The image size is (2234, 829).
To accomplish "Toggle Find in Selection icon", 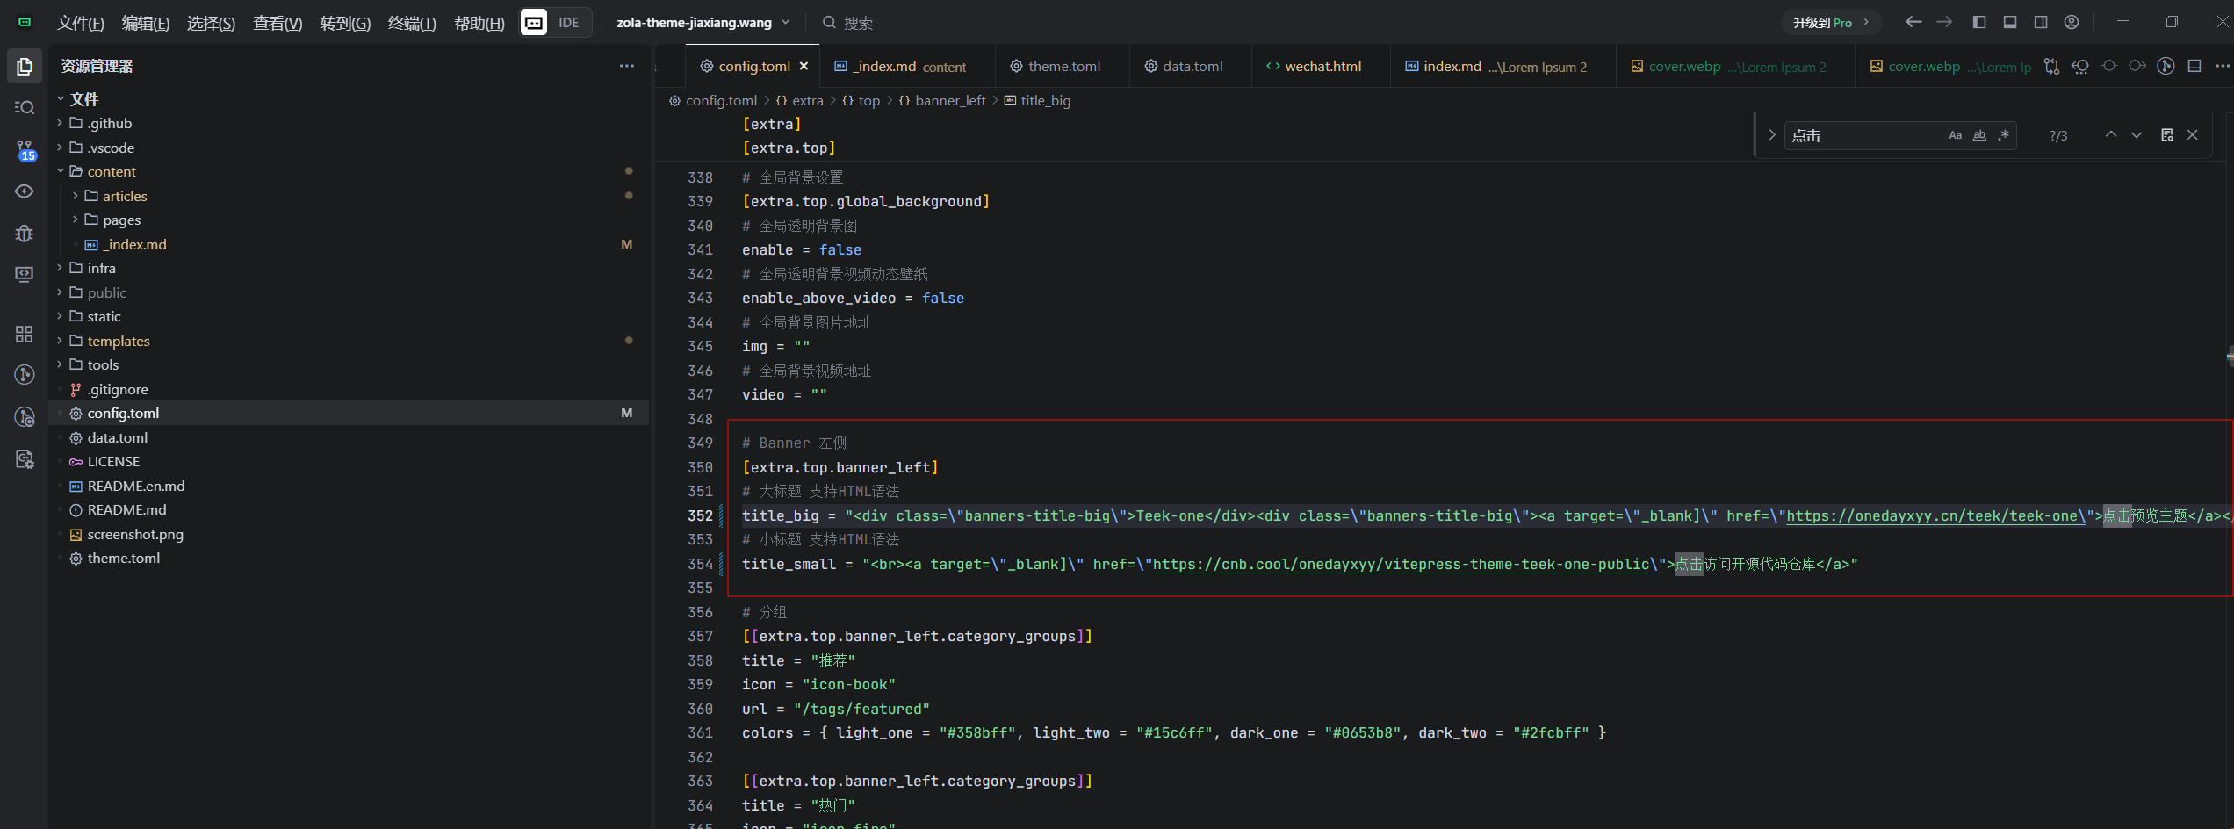I will tap(2167, 135).
